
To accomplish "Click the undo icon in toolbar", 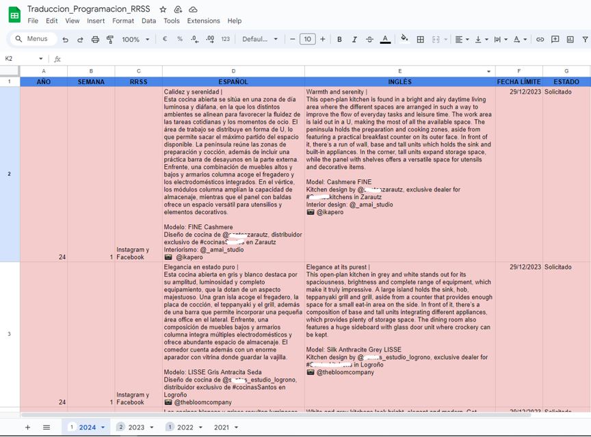I will tap(66, 39).
